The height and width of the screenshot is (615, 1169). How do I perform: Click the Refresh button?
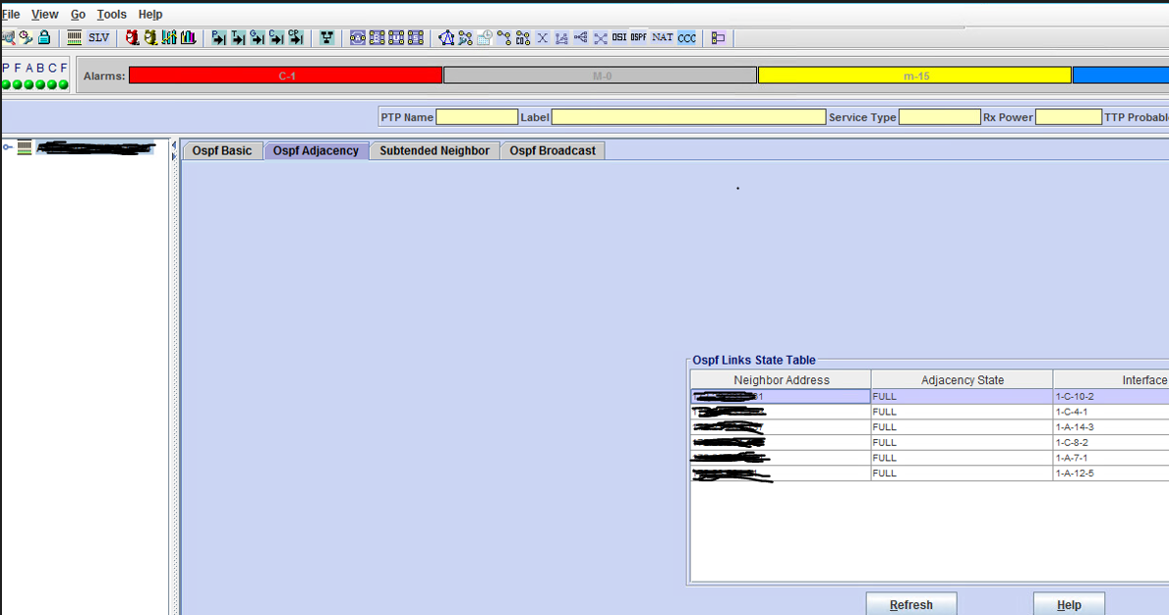(x=910, y=603)
